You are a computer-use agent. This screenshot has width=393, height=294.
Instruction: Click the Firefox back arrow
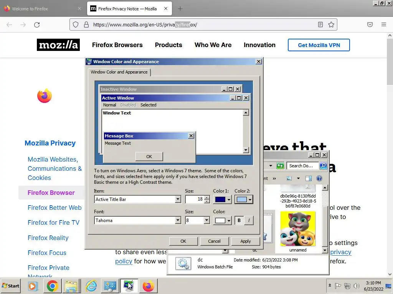click(x=9, y=25)
